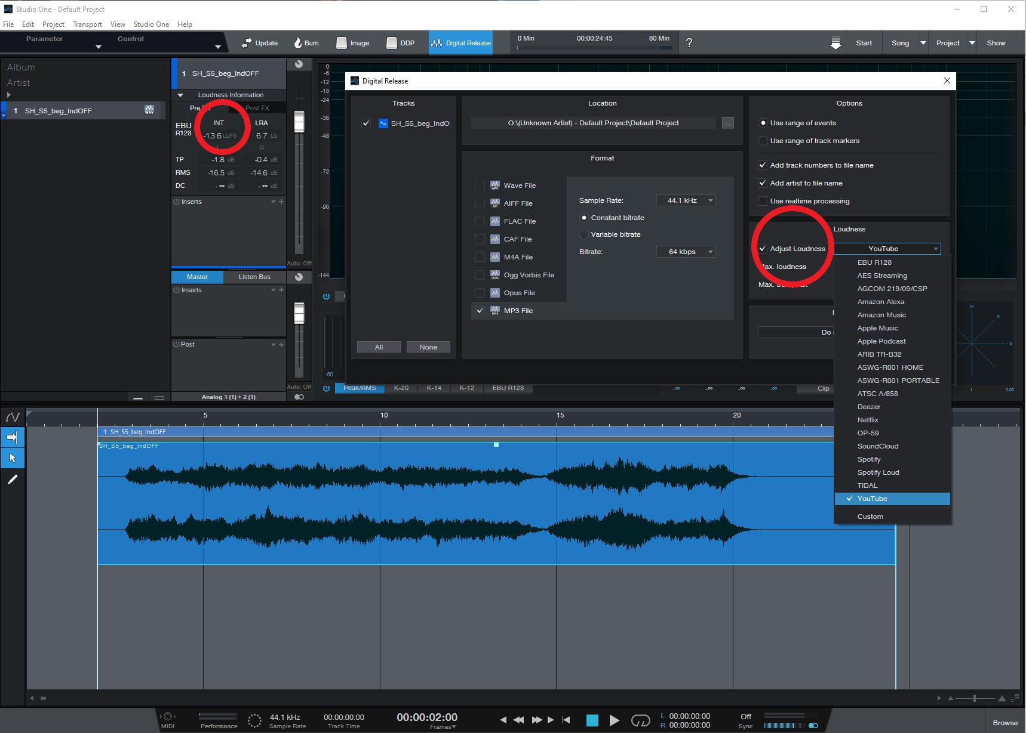1026x733 pixels.
Task: Click the None tracks button
Action: click(428, 347)
